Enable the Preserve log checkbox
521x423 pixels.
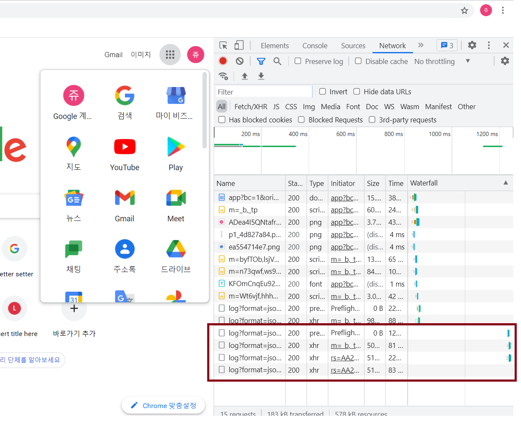point(298,61)
